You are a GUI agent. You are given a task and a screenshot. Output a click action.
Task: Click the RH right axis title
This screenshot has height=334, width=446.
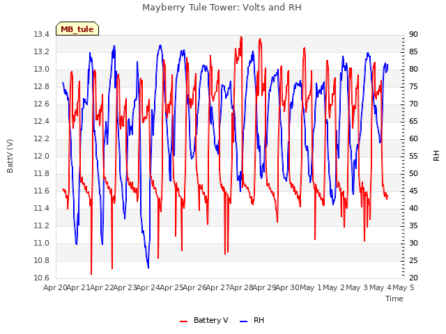(436, 156)
